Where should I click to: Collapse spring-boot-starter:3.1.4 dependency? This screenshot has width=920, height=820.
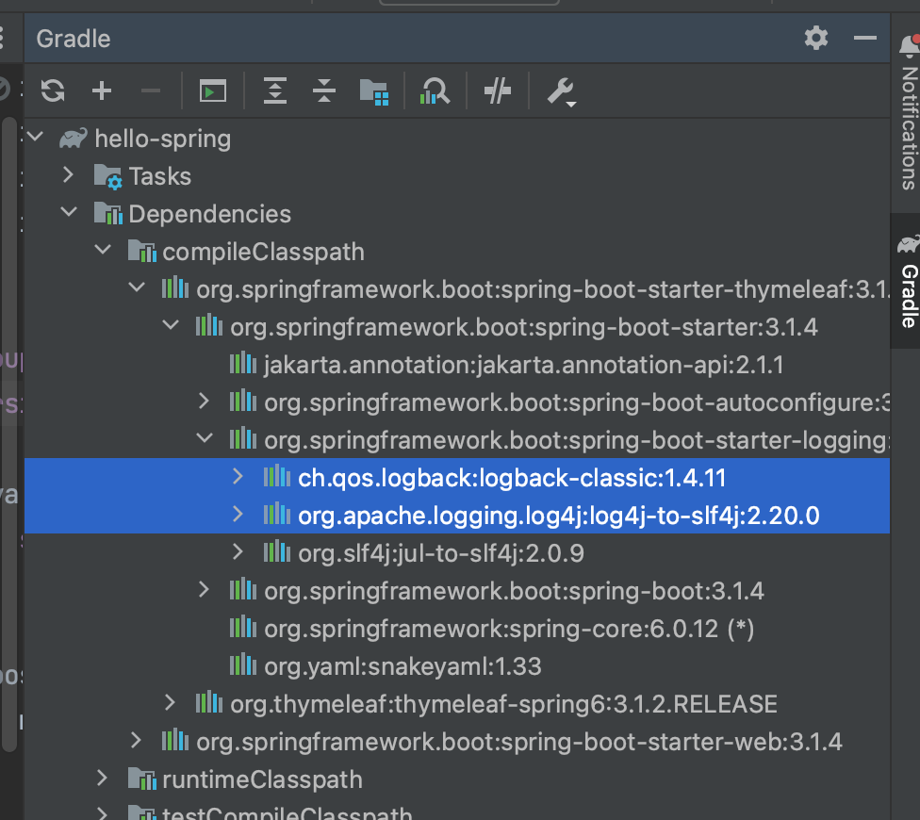(x=171, y=325)
